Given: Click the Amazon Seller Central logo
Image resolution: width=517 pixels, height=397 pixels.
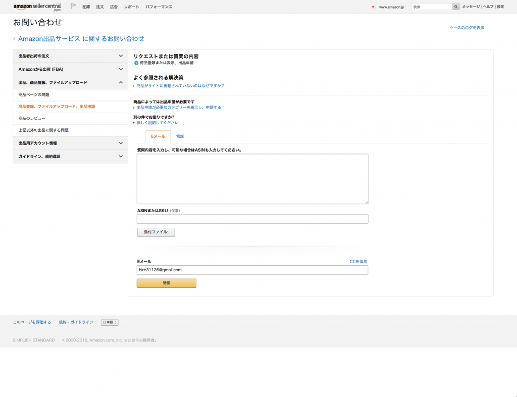Looking at the screenshot, I should tap(37, 7).
